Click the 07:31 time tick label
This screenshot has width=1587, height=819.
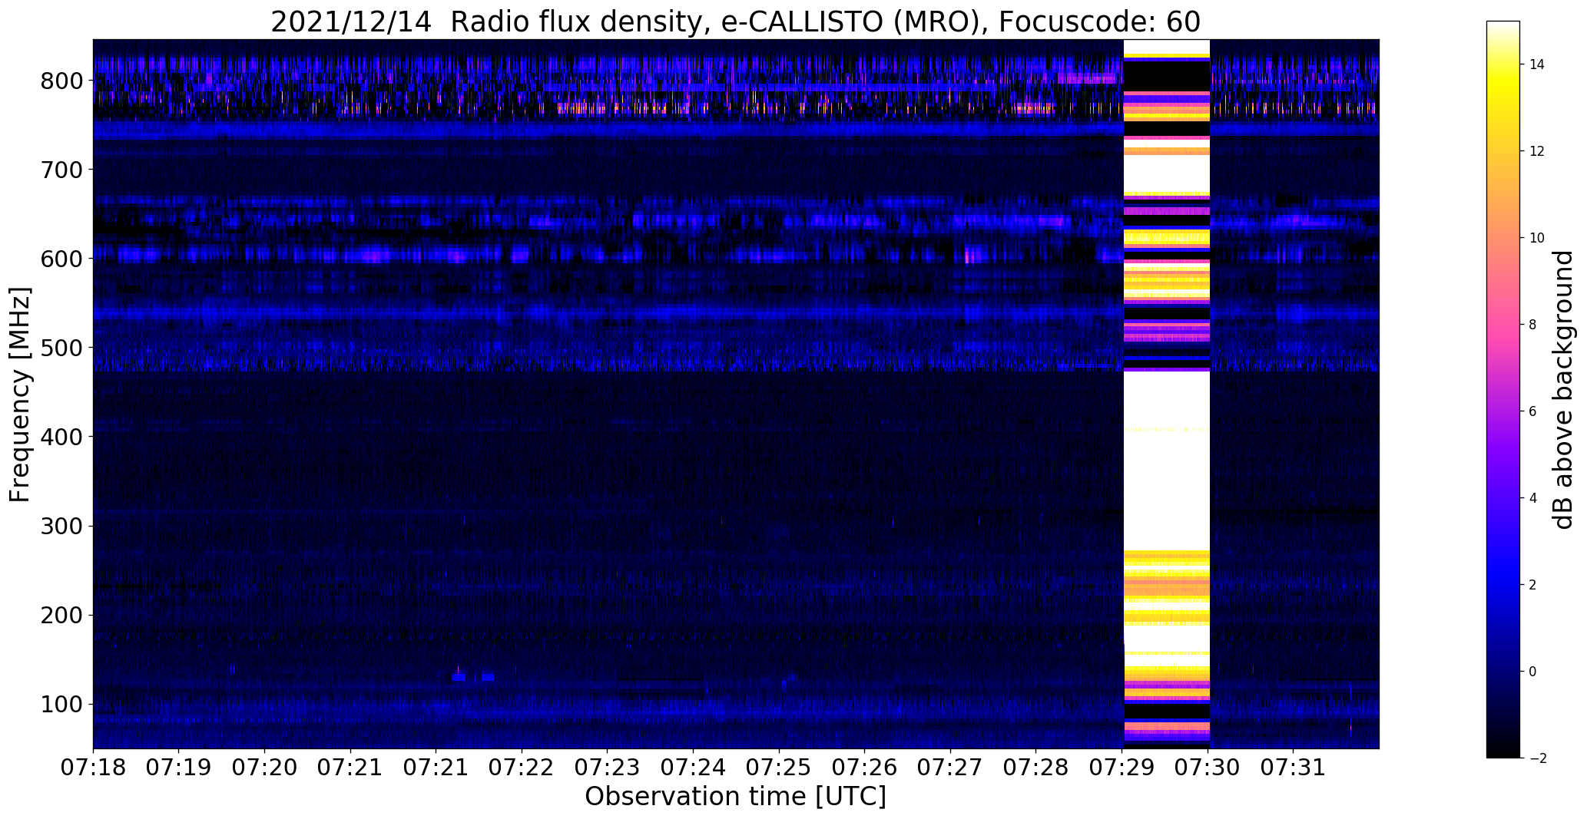(x=1294, y=768)
